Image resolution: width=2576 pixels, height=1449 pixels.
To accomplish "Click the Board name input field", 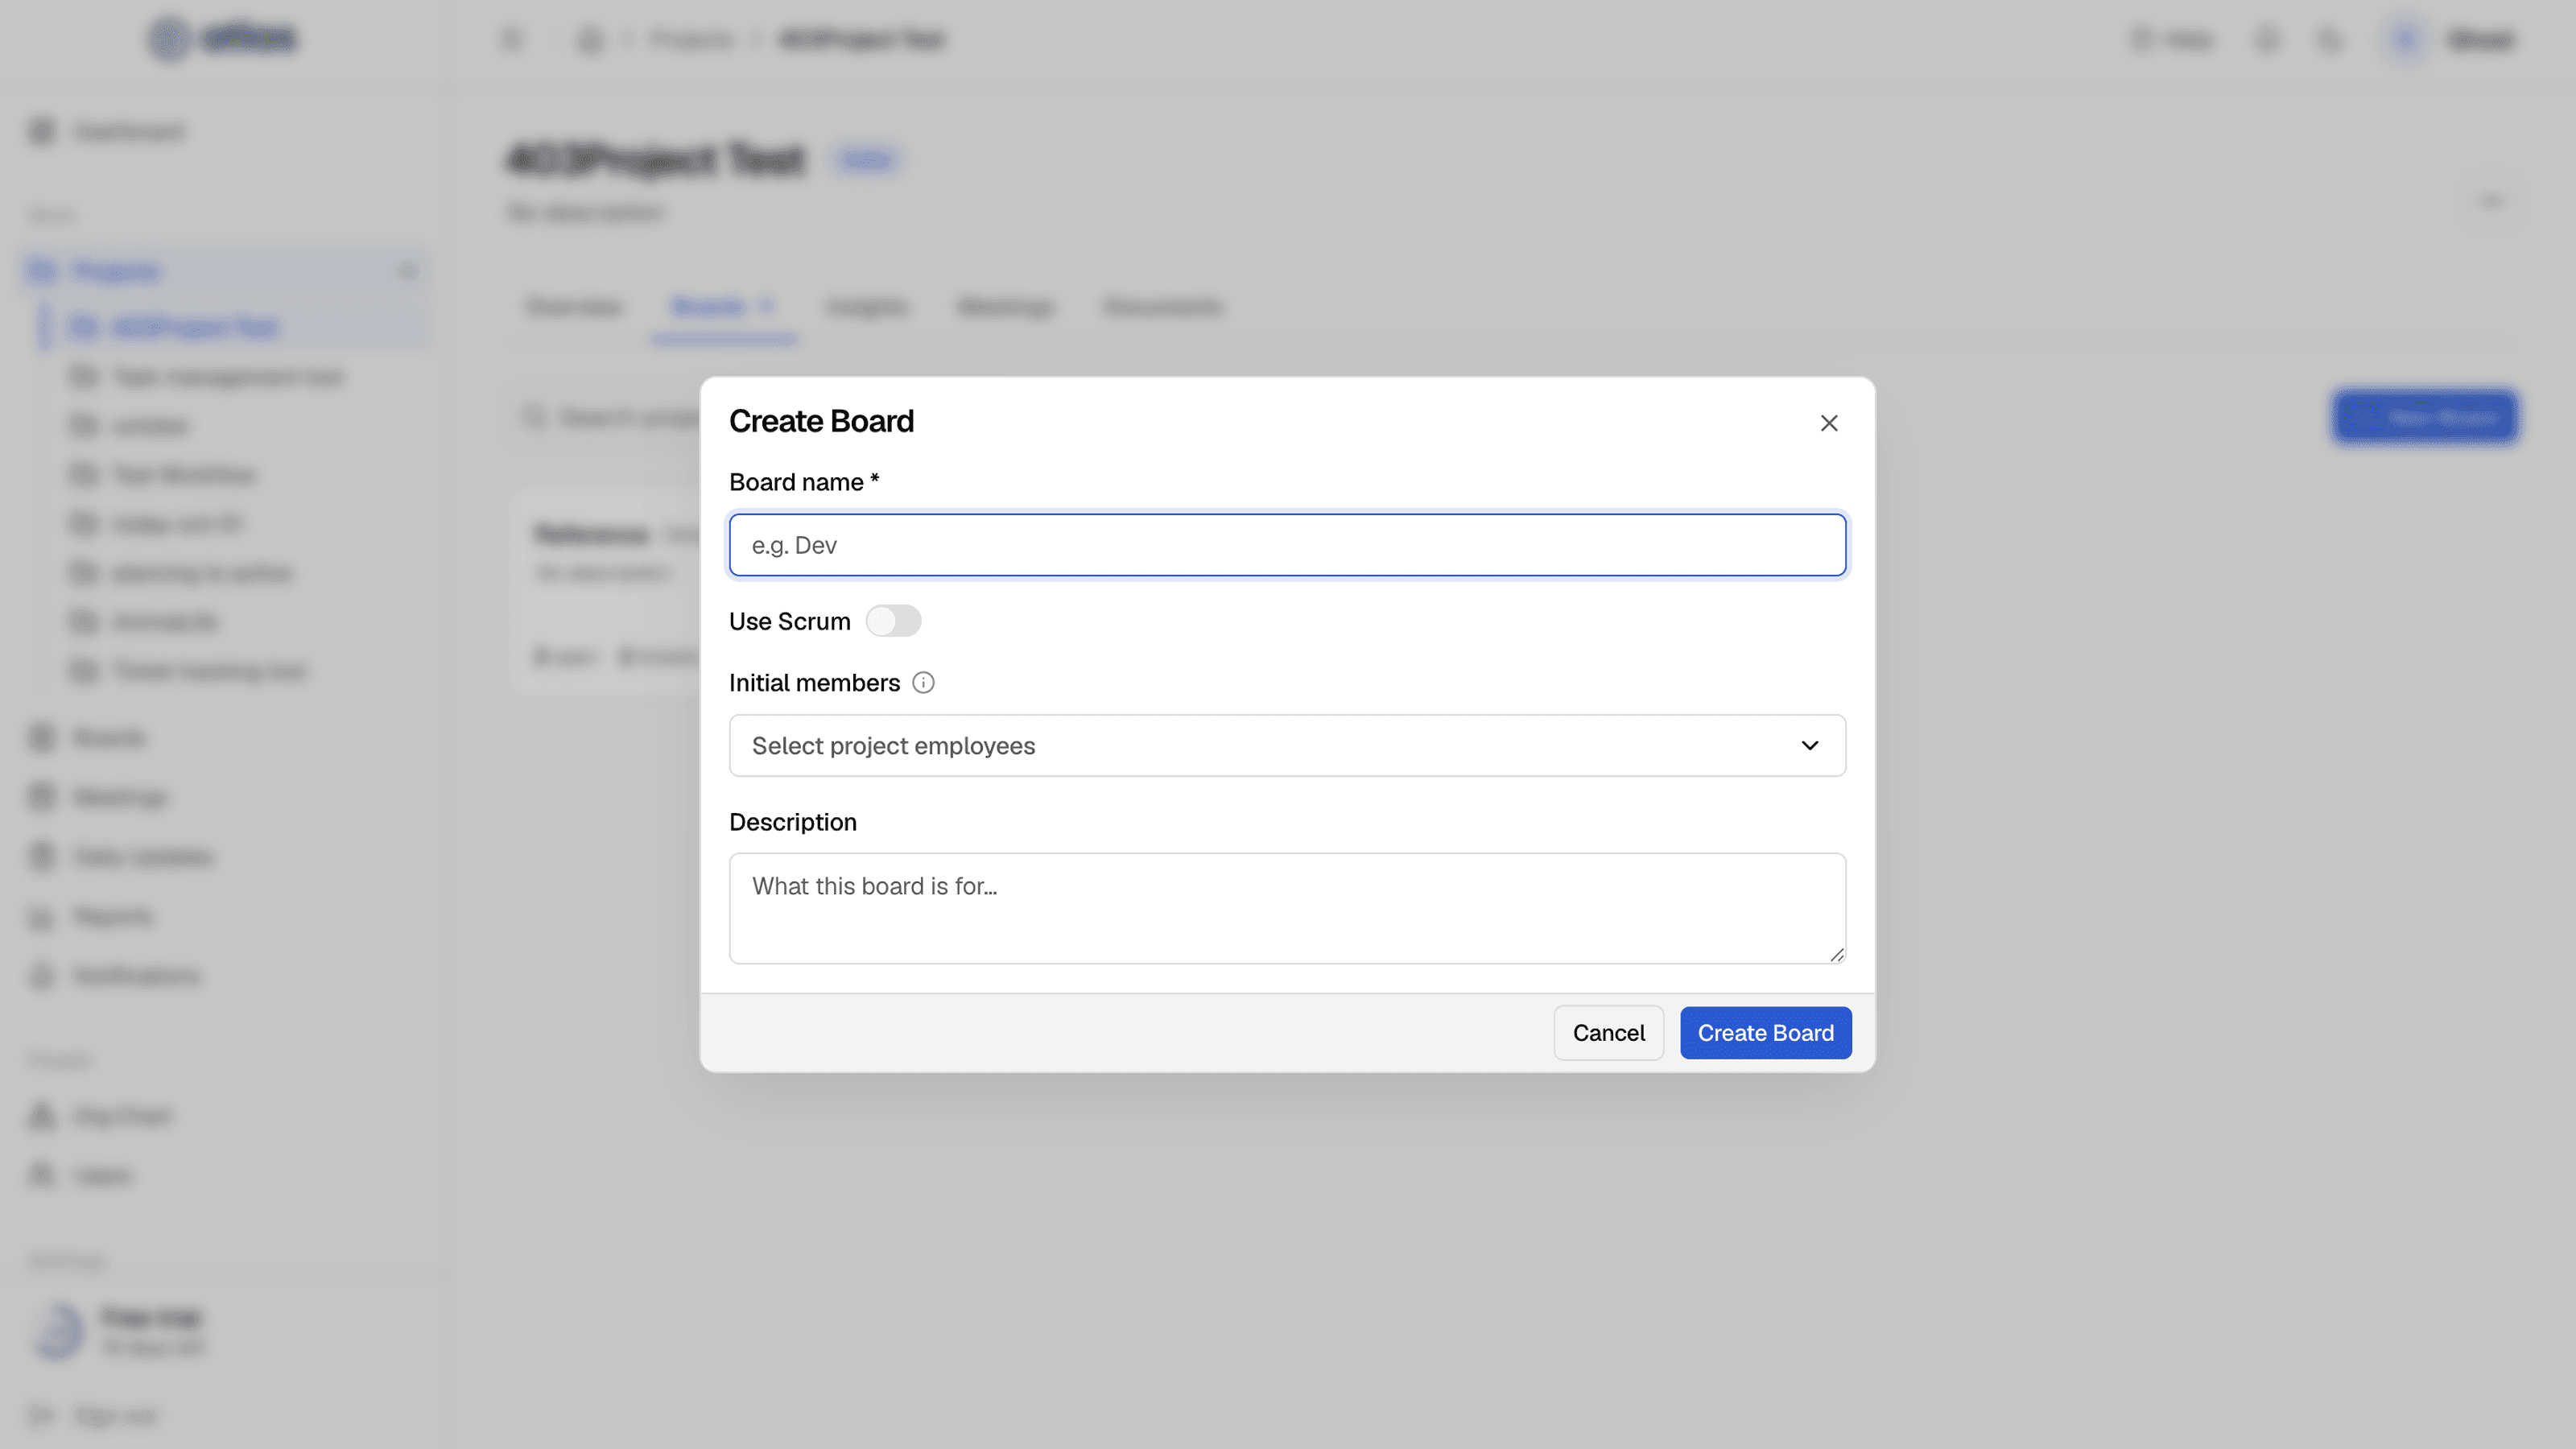I will (1287, 545).
